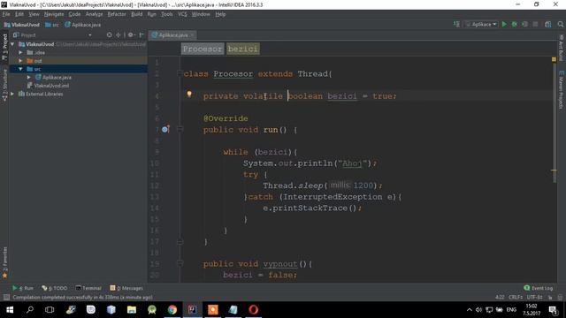Click tool window quick access icon in status bar
566x318 pixels.
(6, 298)
